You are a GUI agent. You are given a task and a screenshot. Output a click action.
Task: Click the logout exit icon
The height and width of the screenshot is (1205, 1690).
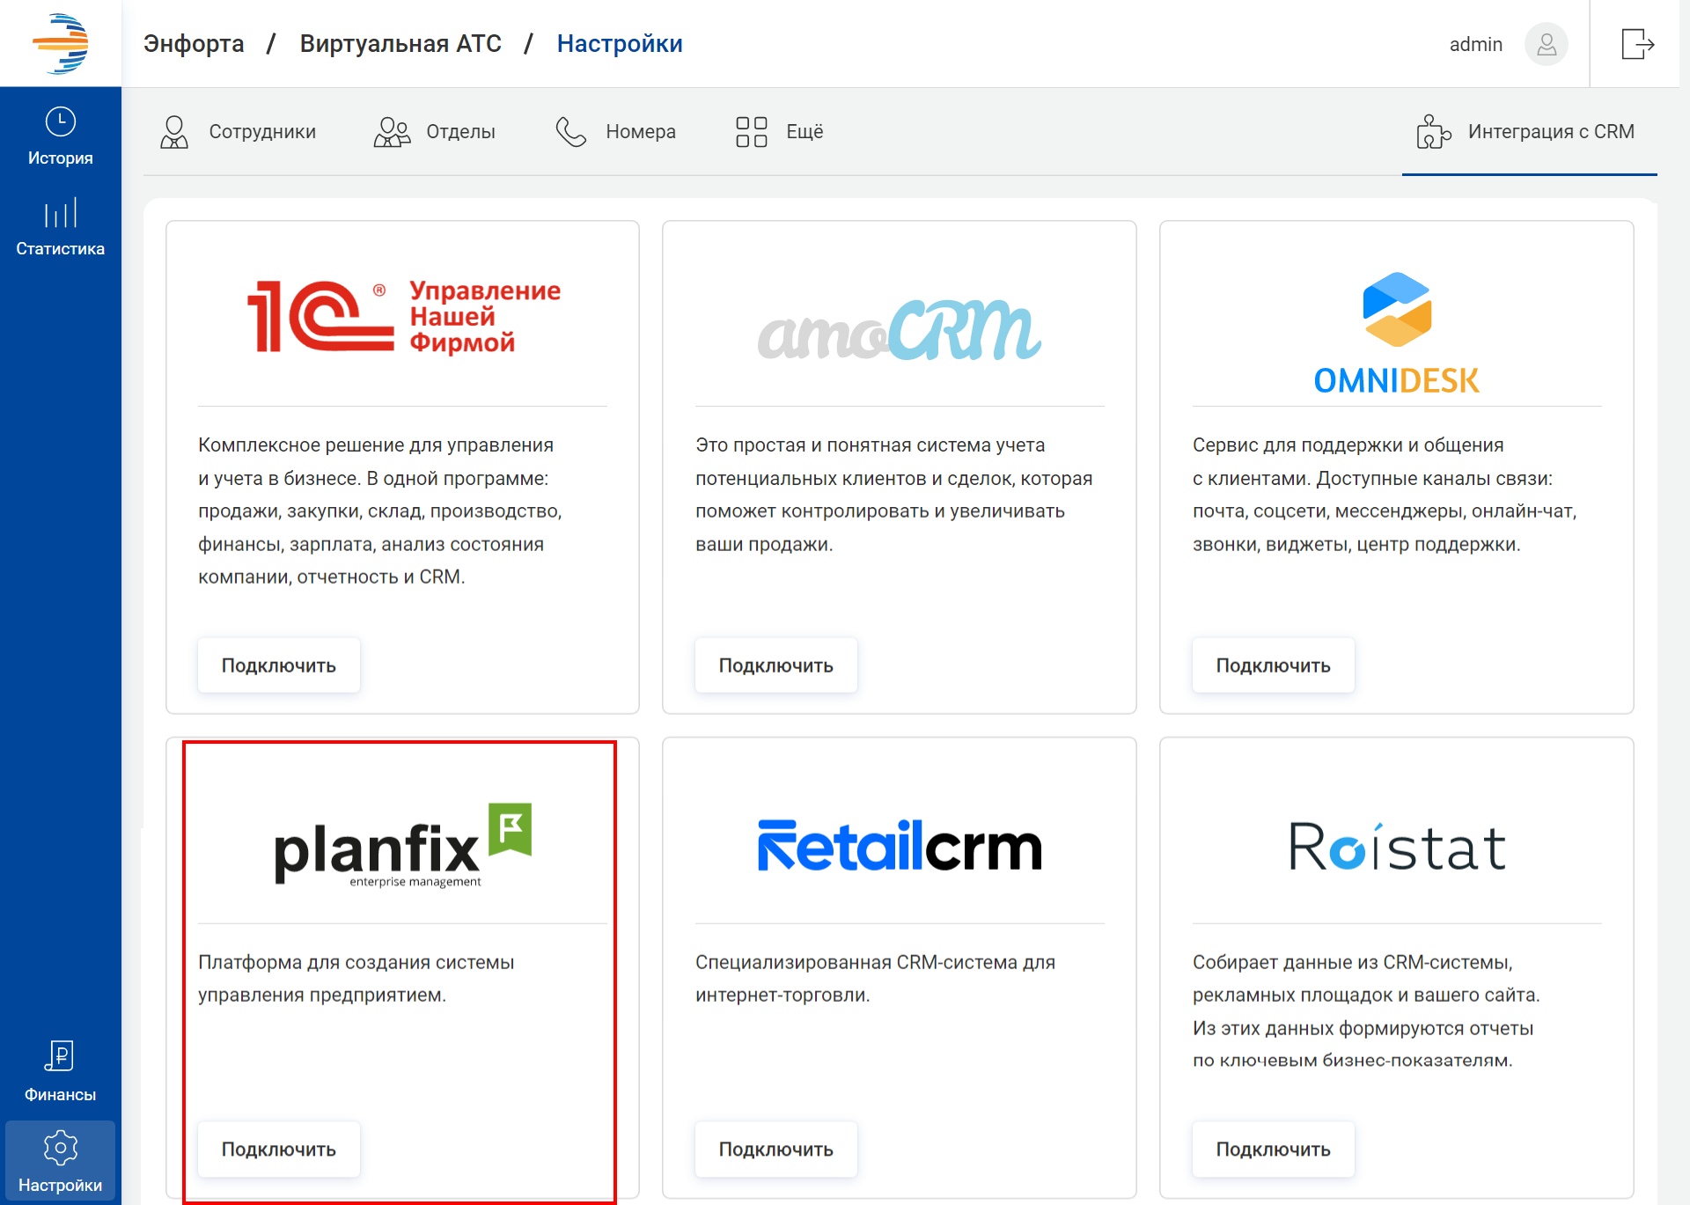pyautogui.click(x=1638, y=44)
